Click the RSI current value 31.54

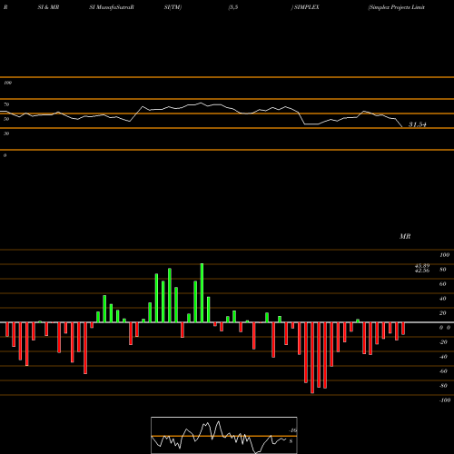(418, 124)
